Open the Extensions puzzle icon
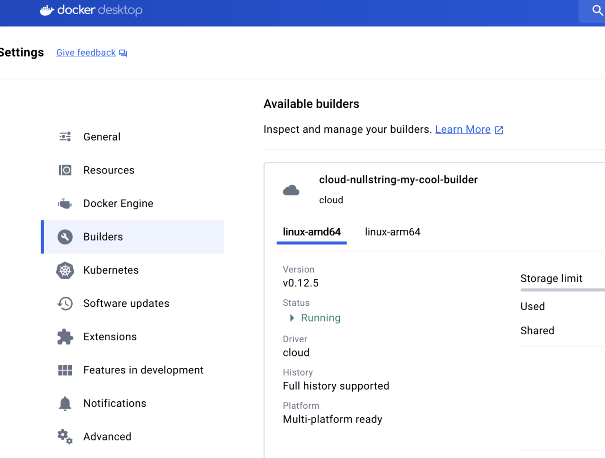The width and height of the screenshot is (605, 458). coord(65,337)
